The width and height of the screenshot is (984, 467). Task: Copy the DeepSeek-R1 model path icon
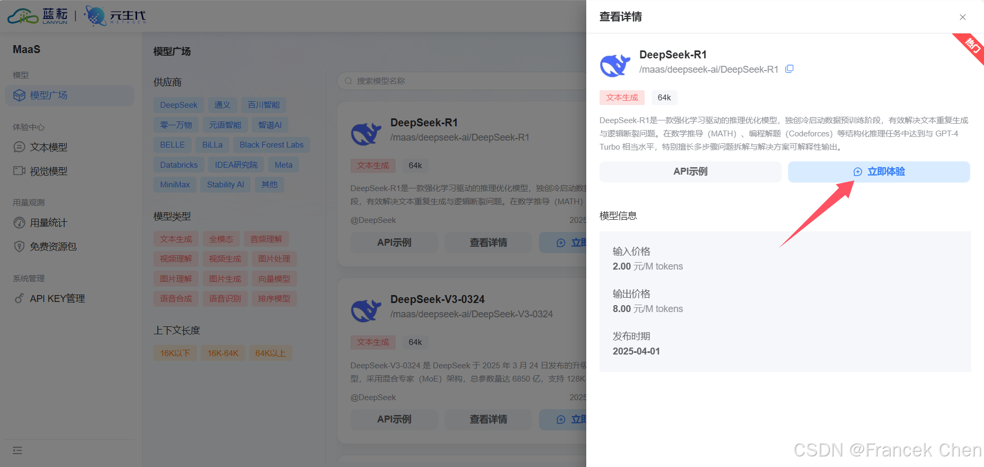tap(790, 69)
